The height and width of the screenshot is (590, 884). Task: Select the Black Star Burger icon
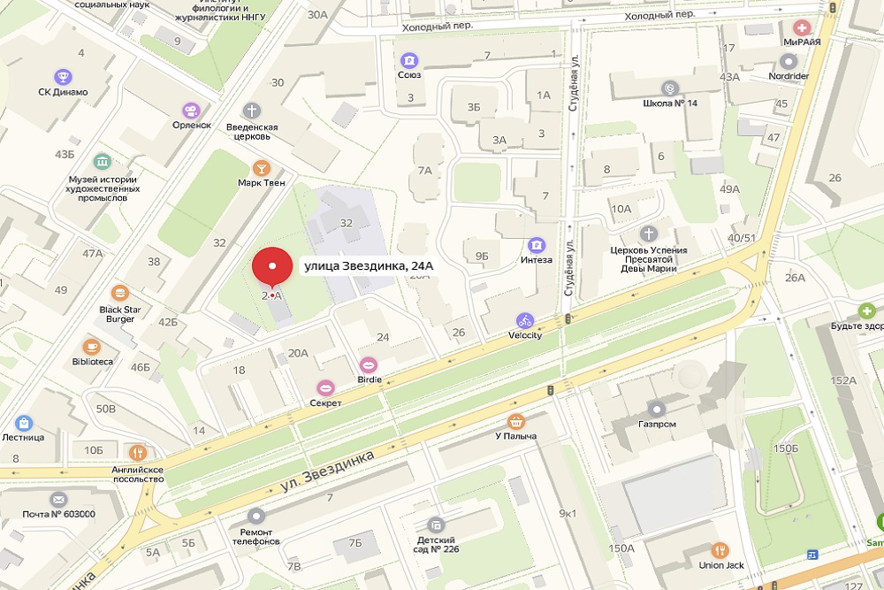119,294
